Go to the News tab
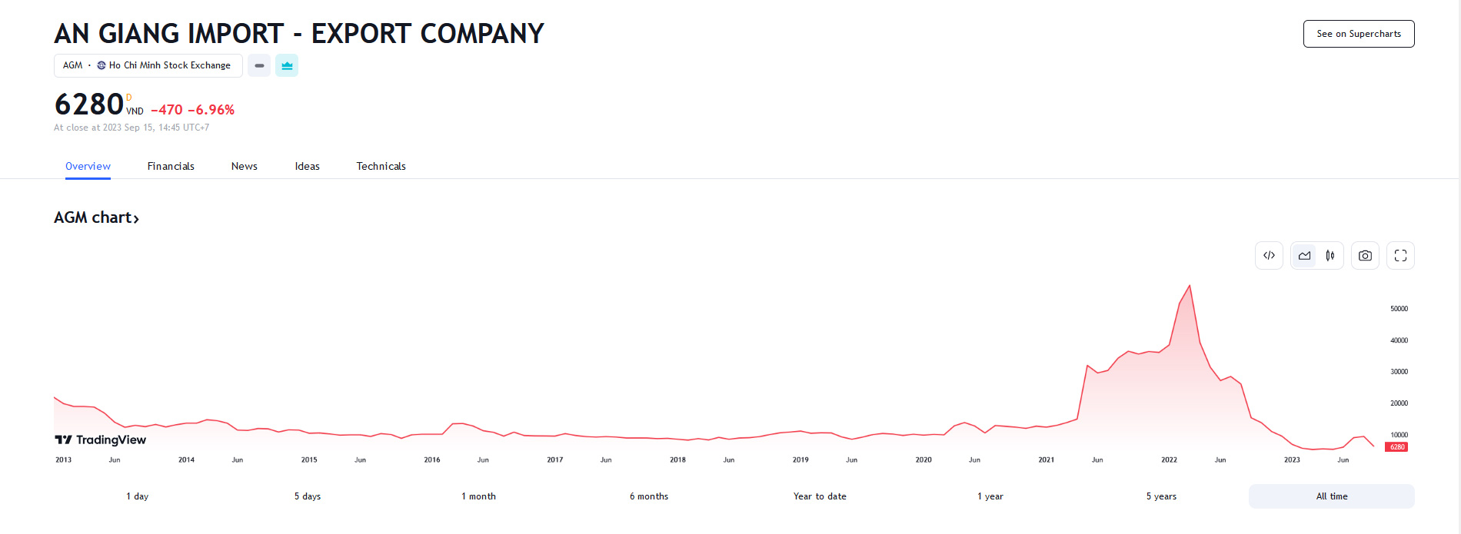 point(245,166)
